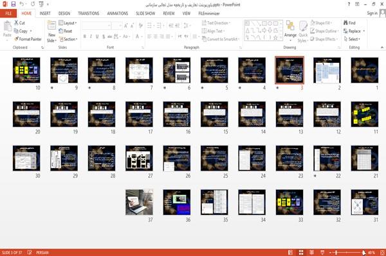
Task: Switch to the ANIMATIONS tab
Action: (x=118, y=13)
